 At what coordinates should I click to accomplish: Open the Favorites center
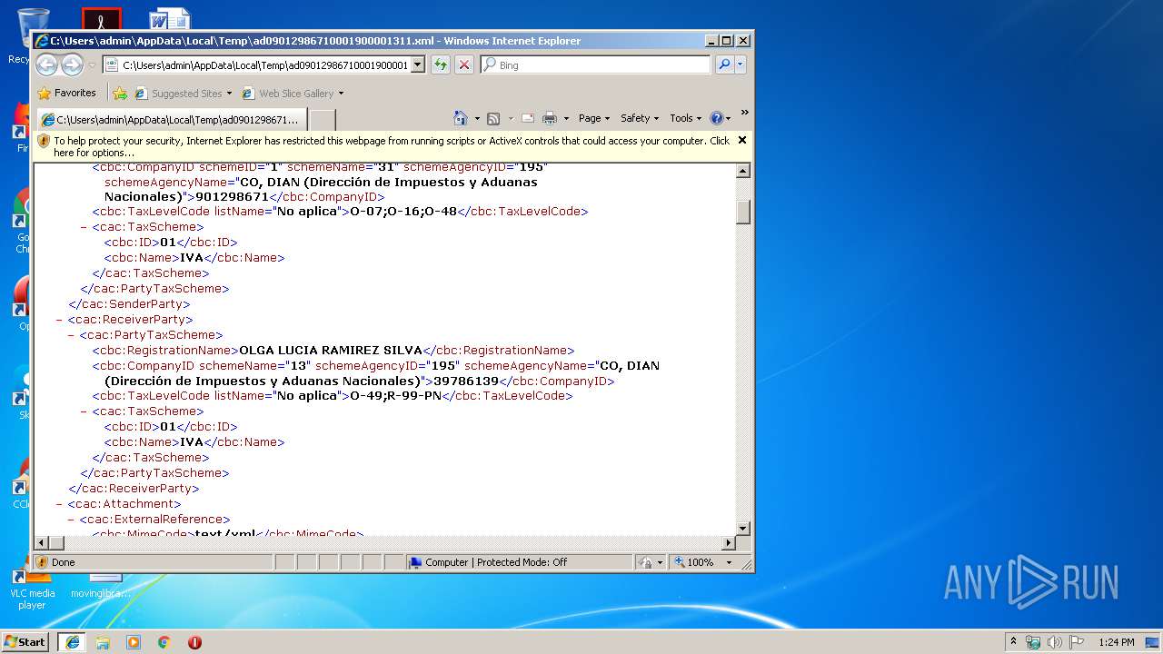[66, 93]
